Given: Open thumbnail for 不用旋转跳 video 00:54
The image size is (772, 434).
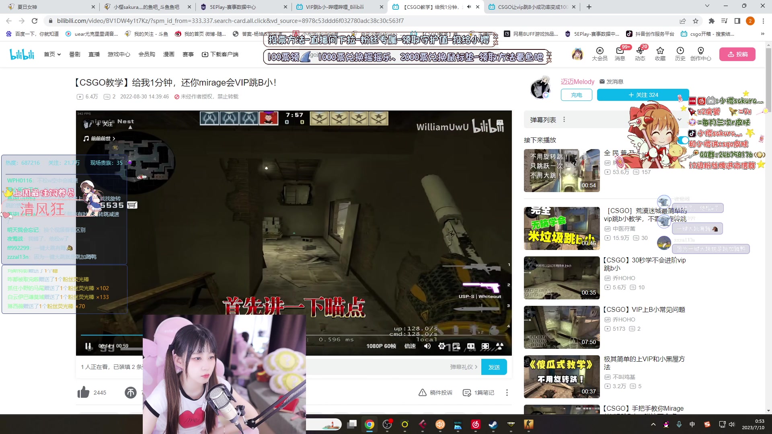Looking at the screenshot, I should tap(562, 170).
